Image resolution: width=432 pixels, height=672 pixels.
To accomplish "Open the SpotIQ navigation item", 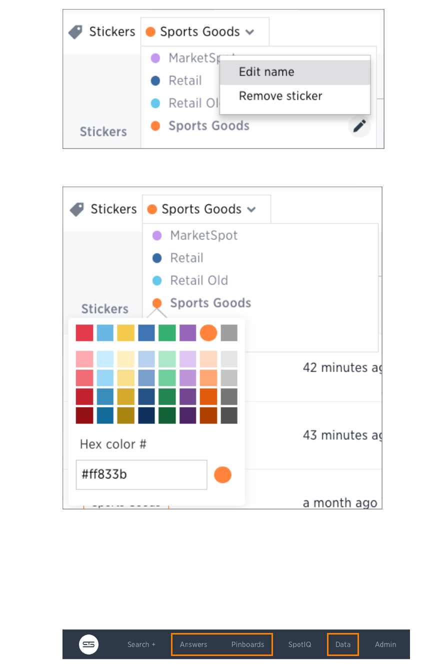I will pos(299,644).
